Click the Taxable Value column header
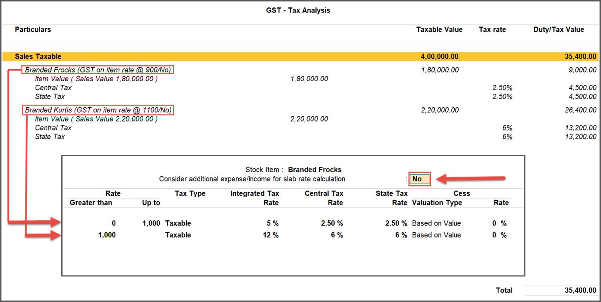Image resolution: width=601 pixels, height=302 pixels. pos(439,29)
